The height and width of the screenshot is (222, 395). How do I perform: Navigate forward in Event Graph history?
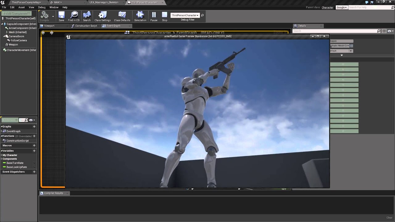tap(52, 33)
